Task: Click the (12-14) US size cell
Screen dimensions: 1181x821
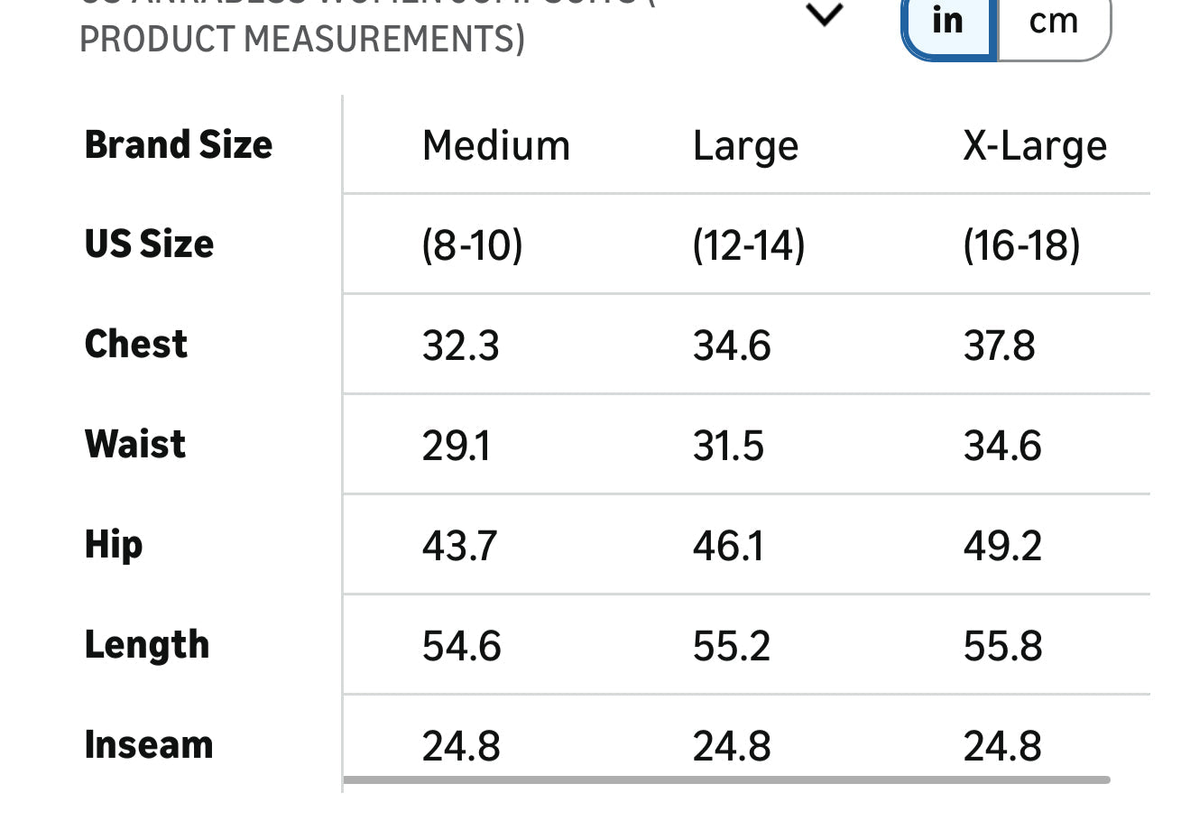Action: pos(748,245)
